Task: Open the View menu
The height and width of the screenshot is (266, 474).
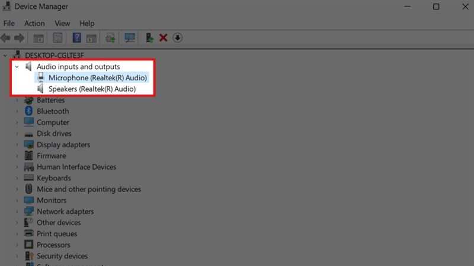Action: tap(62, 23)
